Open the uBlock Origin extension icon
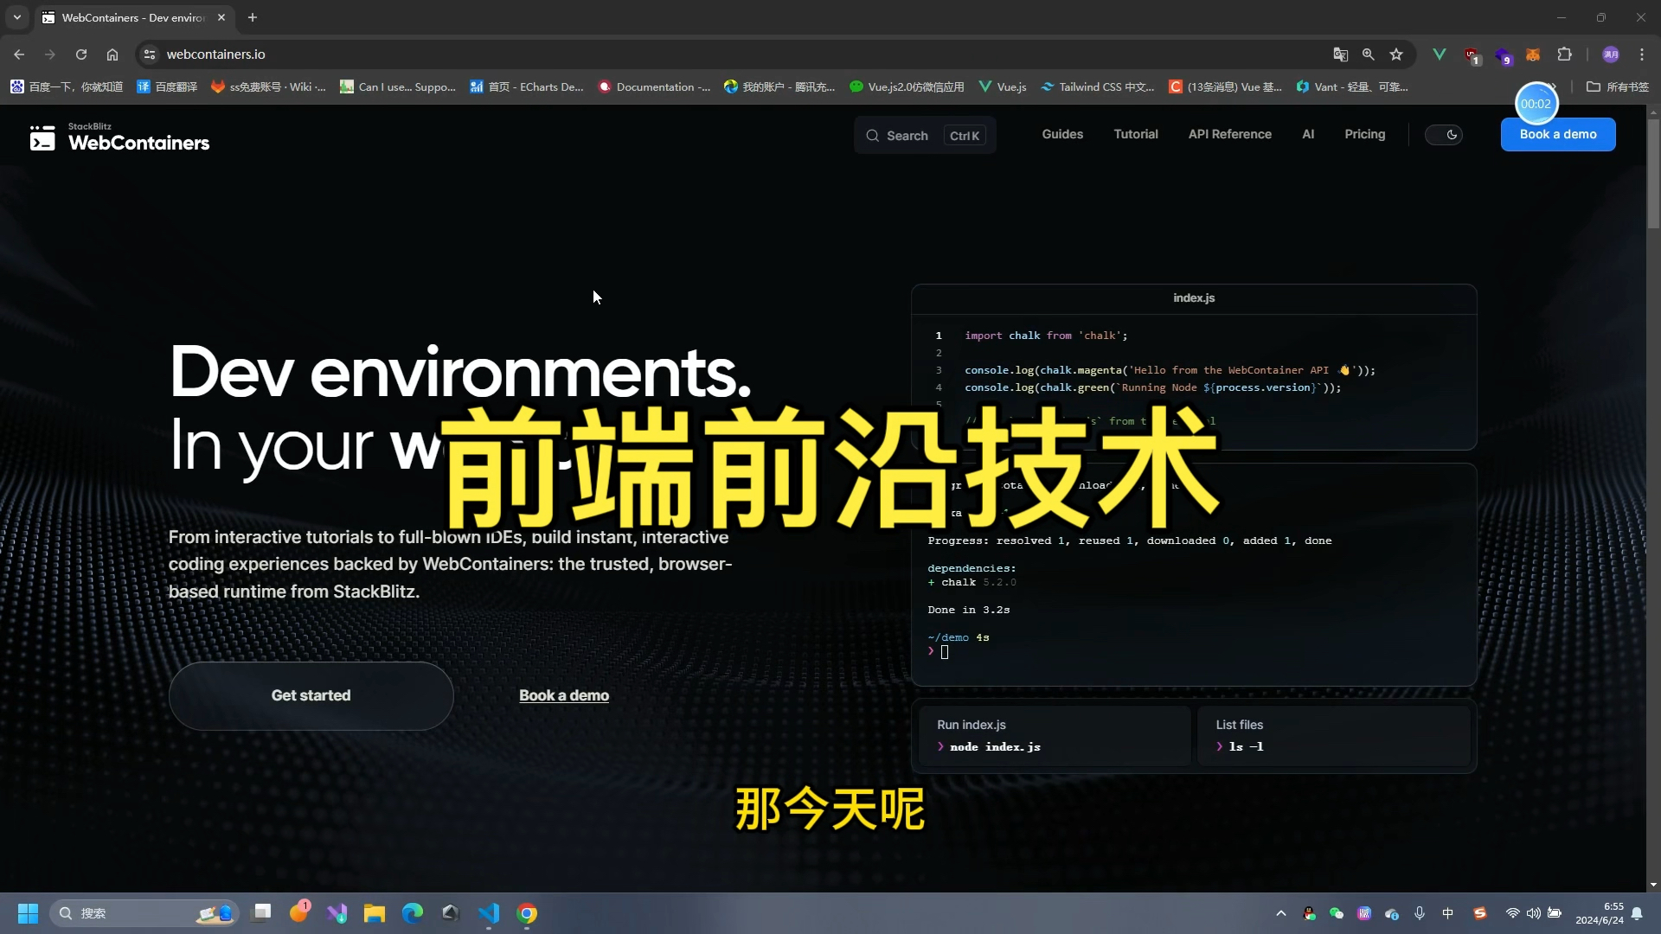 [1471, 54]
